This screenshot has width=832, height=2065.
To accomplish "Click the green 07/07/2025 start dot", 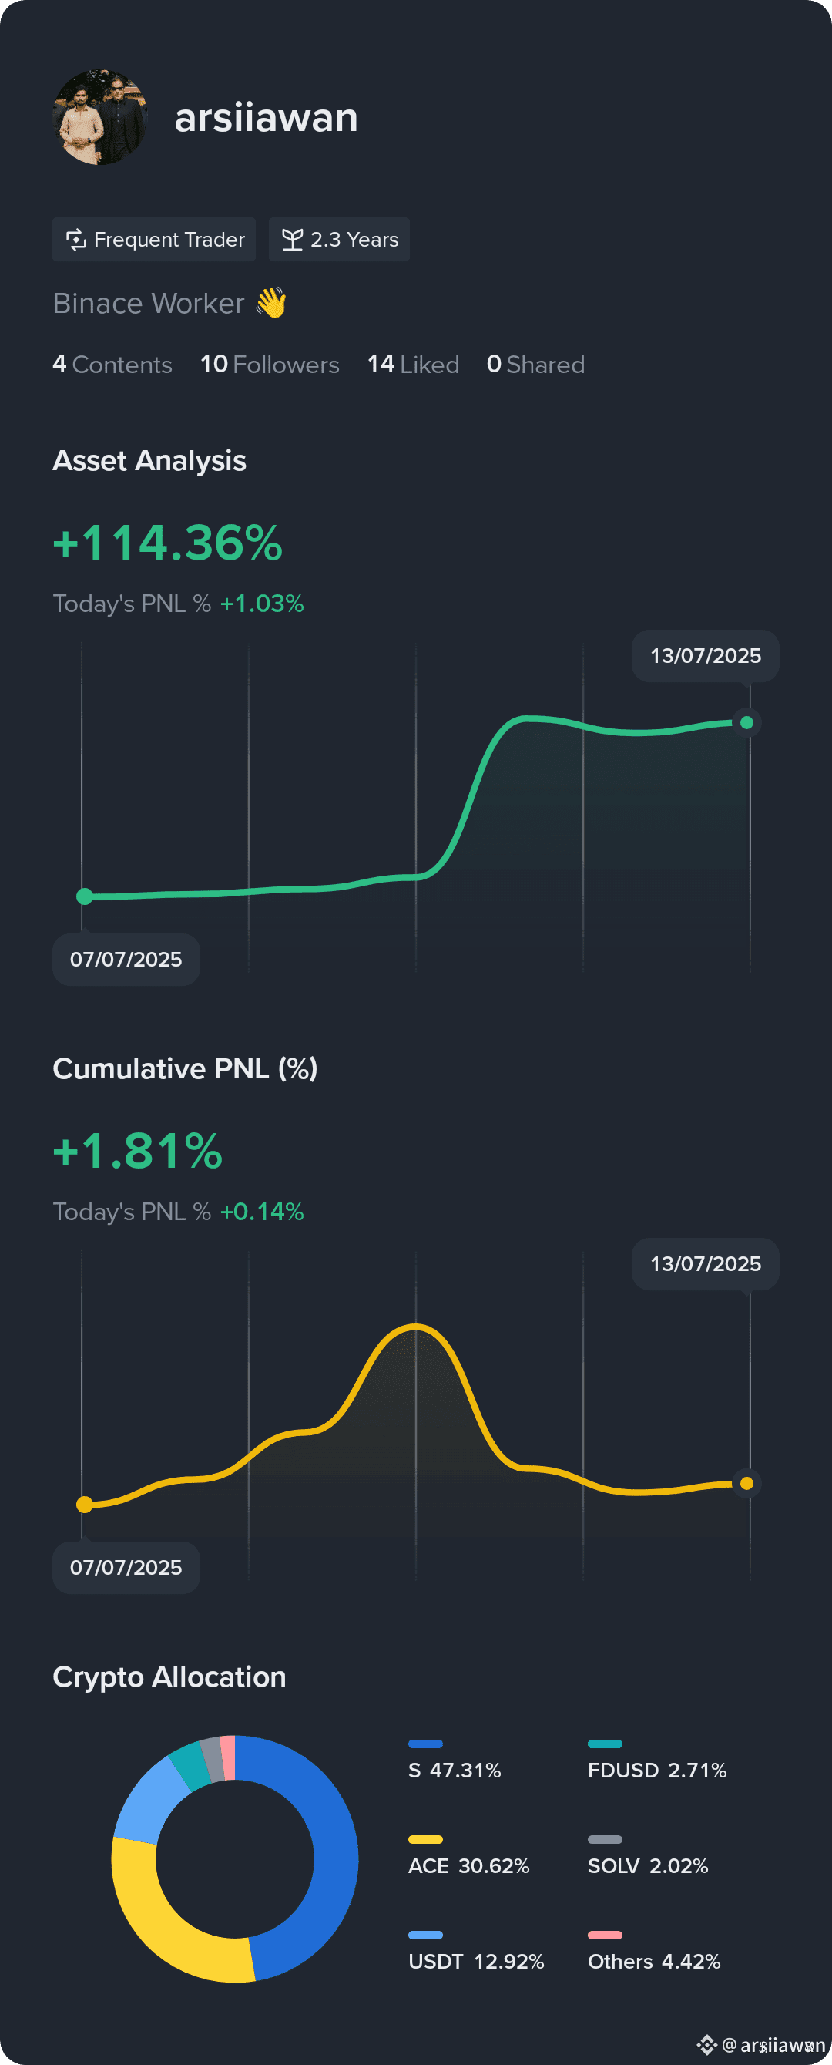I will [x=84, y=897].
